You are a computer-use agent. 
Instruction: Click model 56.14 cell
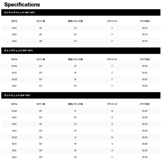pyautogui.click(x=14, y=157)
